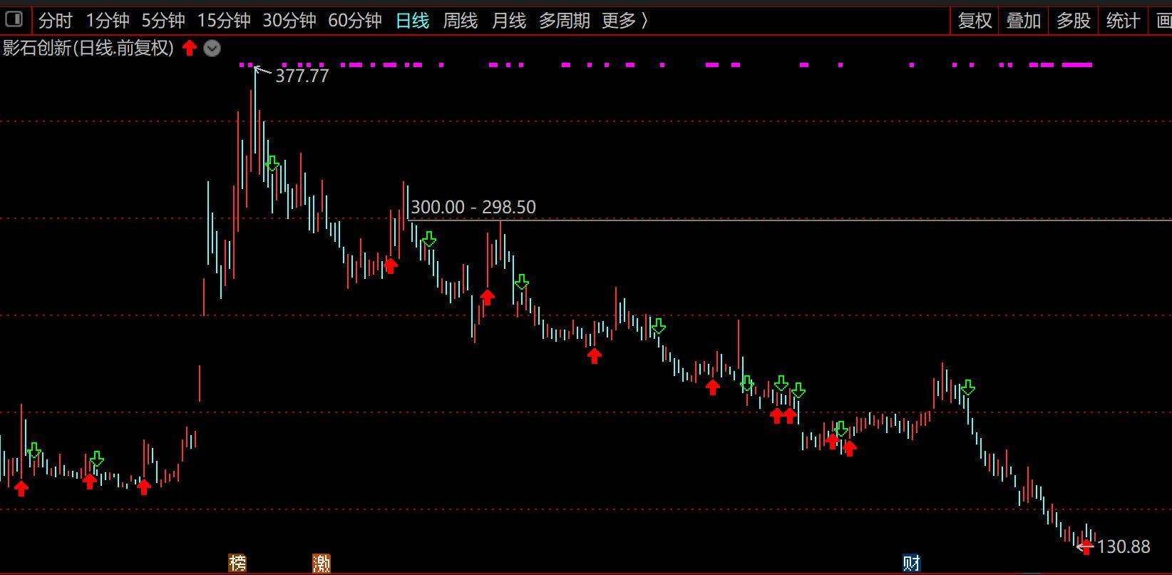Click the 300.00 - 298.50 price line label
The height and width of the screenshot is (575, 1172).
click(x=473, y=207)
